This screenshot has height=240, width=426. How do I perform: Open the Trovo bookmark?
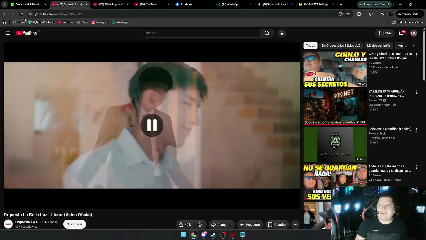click(x=41, y=22)
